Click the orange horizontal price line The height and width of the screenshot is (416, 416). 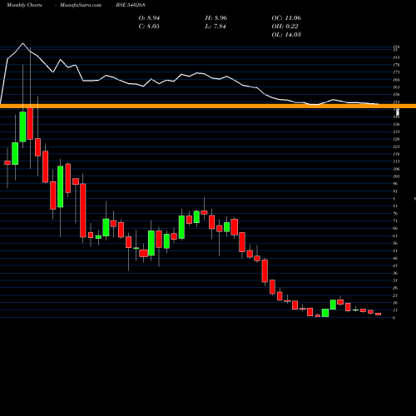coord(208,106)
